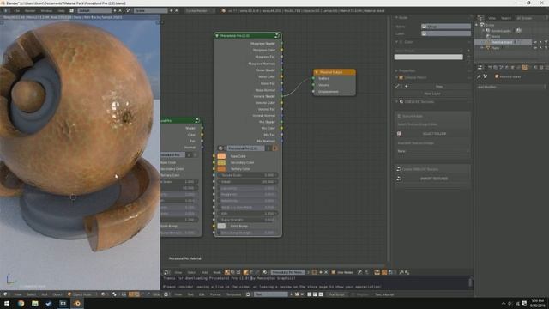Open the Info editor type selector icon
The height and width of the screenshot is (309, 549).
[6, 10]
